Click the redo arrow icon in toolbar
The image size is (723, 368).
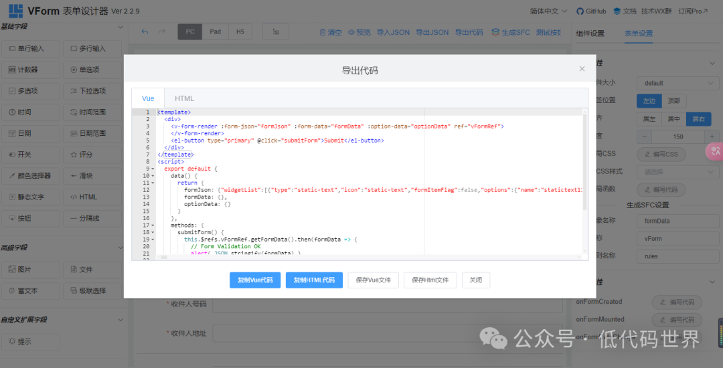click(161, 31)
